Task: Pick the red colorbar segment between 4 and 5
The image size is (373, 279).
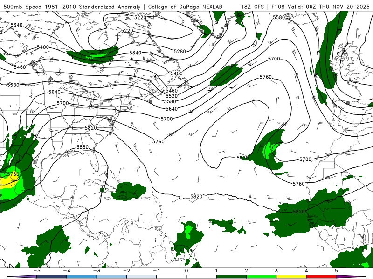Action: pos(321,277)
